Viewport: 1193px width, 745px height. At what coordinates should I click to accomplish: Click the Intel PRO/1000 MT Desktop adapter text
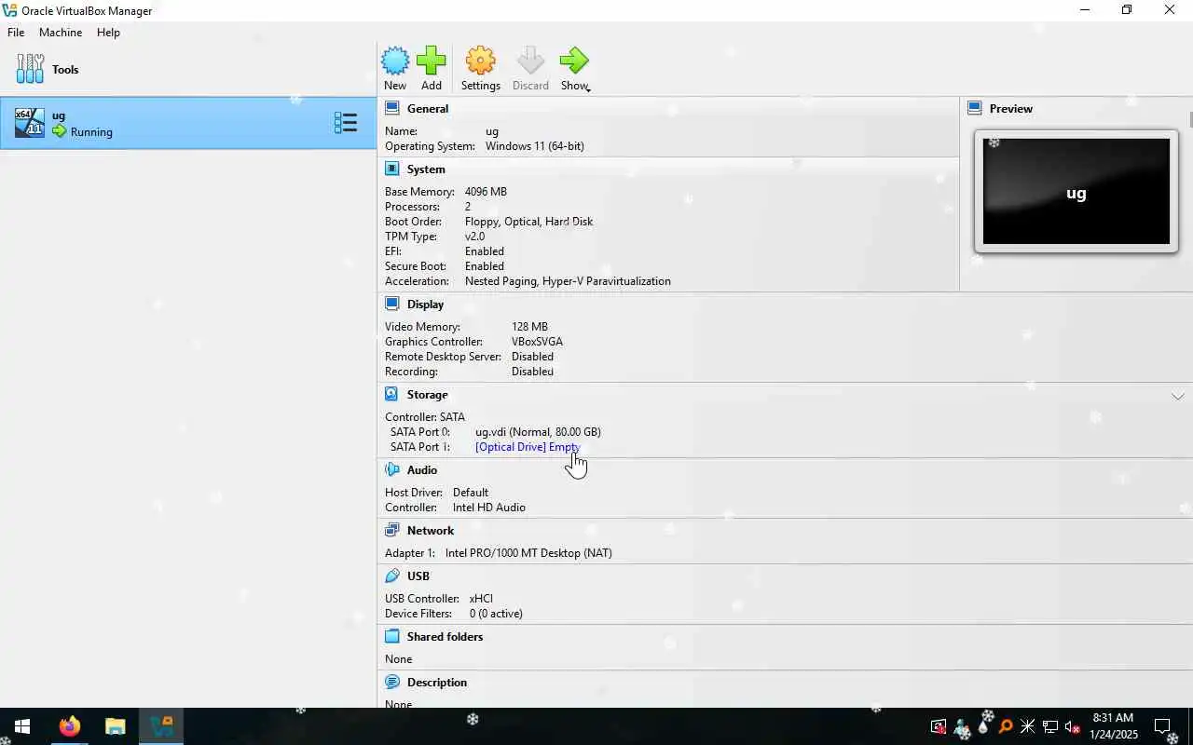click(x=528, y=553)
